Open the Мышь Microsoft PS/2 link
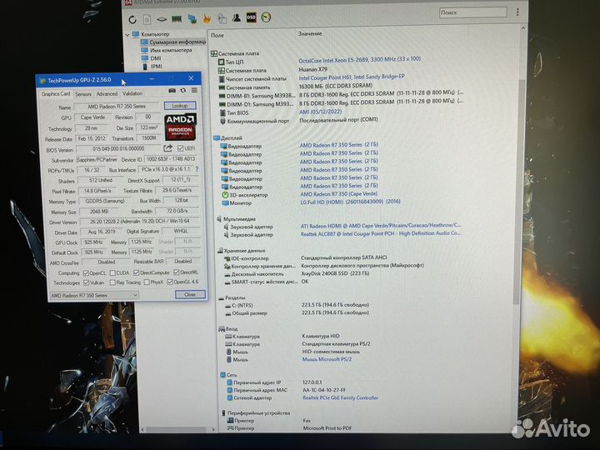The image size is (600, 450). pos(327,359)
